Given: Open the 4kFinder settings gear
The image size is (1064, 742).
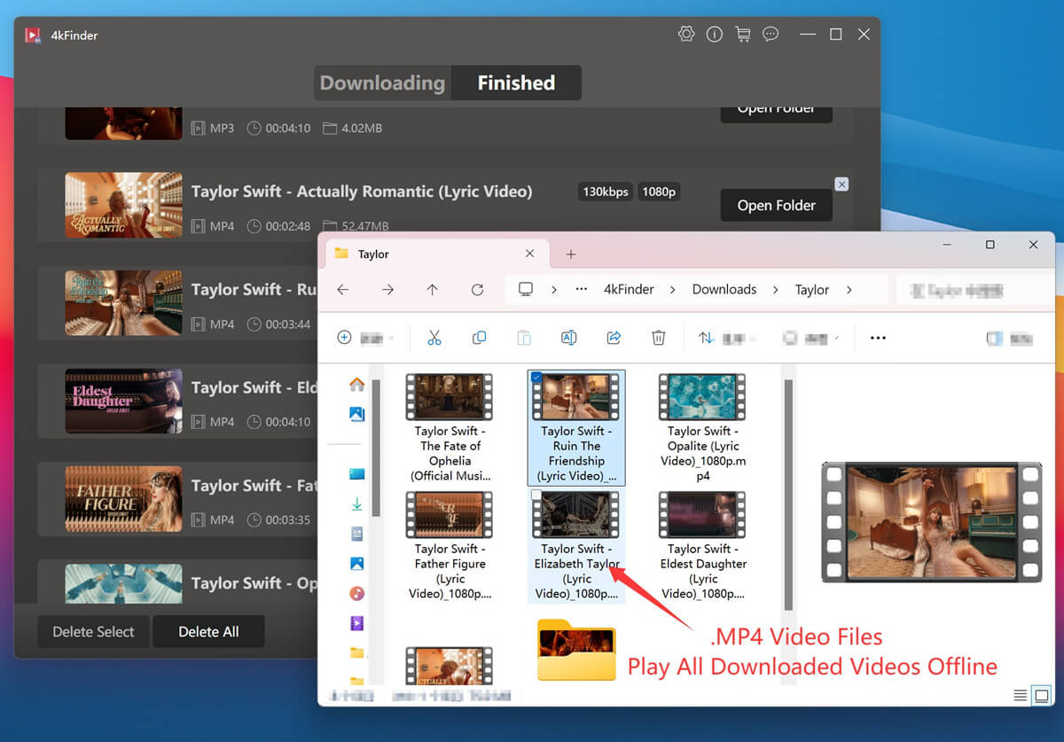Looking at the screenshot, I should pyautogui.click(x=686, y=34).
